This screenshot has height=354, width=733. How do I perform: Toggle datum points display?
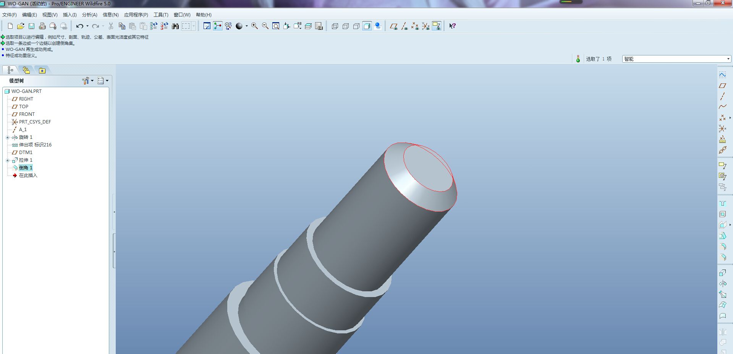415,26
